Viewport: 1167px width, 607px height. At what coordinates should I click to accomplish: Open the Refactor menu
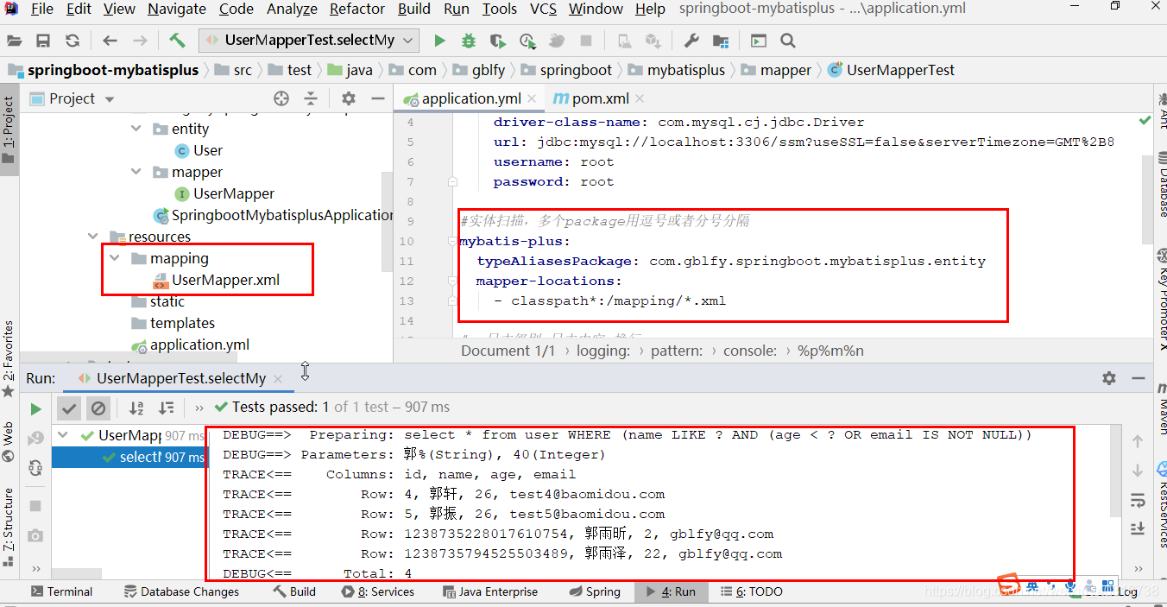point(356,9)
